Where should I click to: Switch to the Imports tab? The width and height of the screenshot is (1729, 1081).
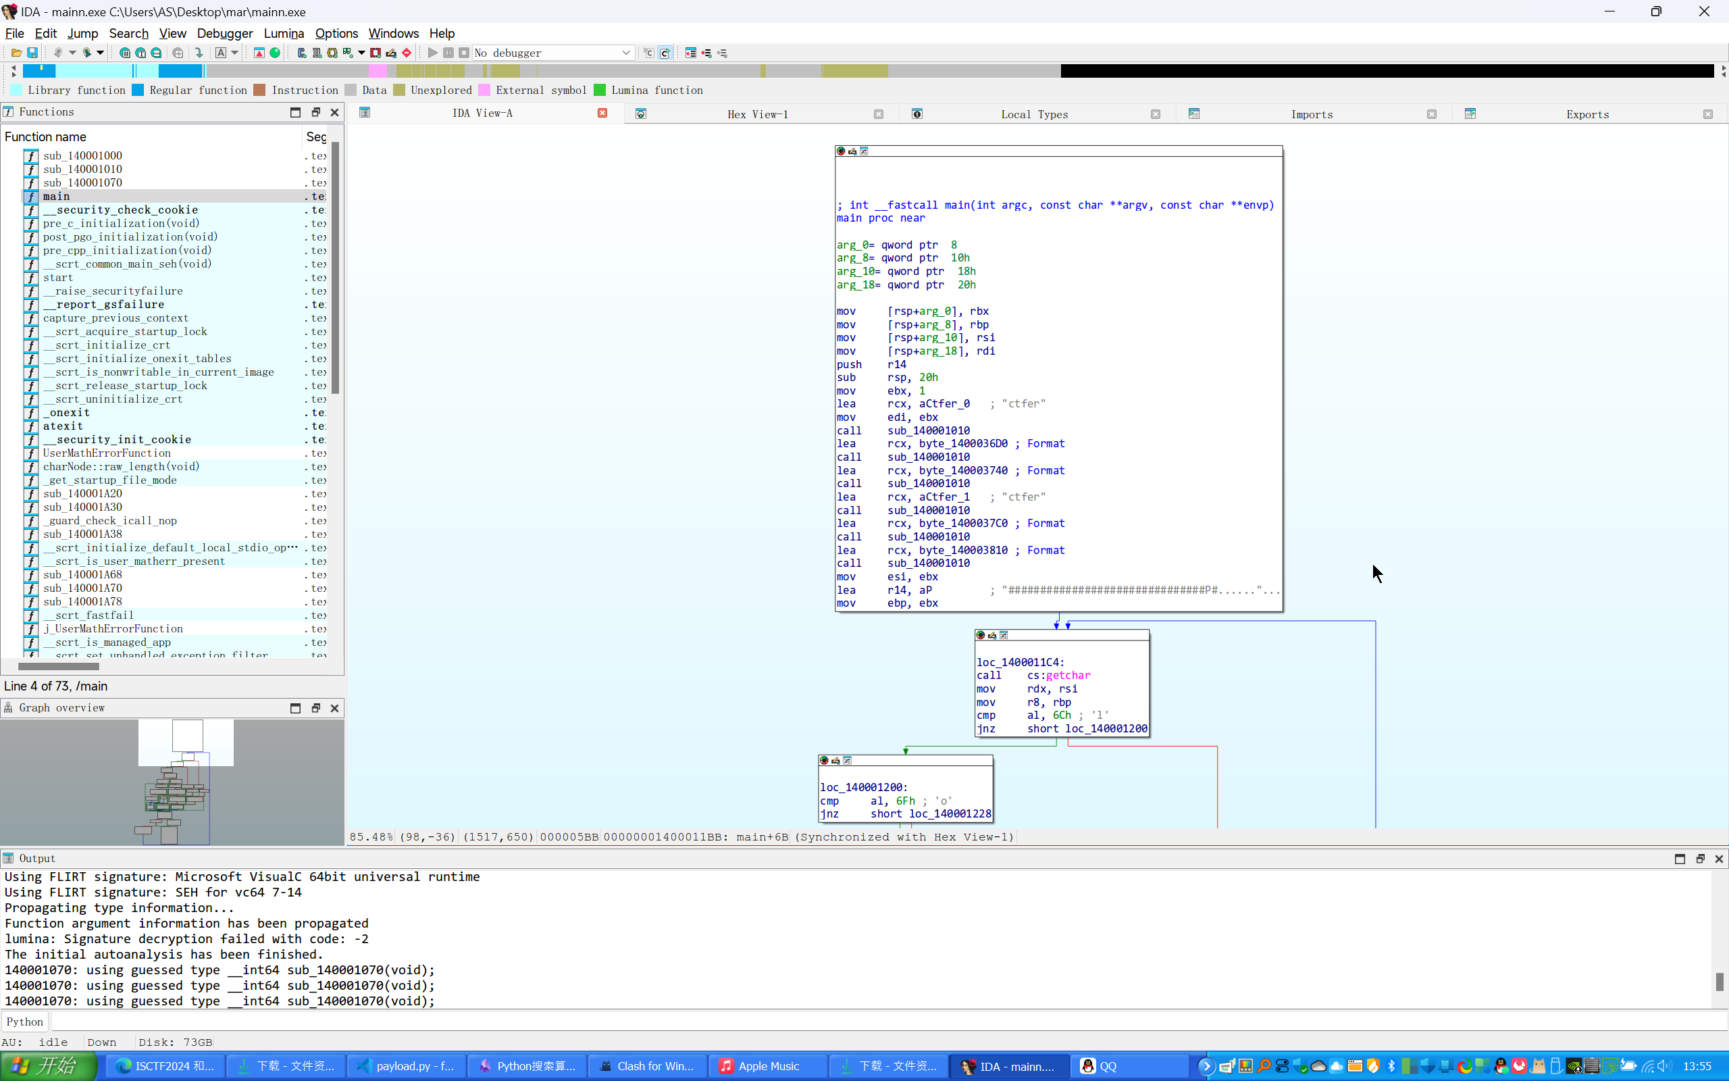[x=1311, y=114]
